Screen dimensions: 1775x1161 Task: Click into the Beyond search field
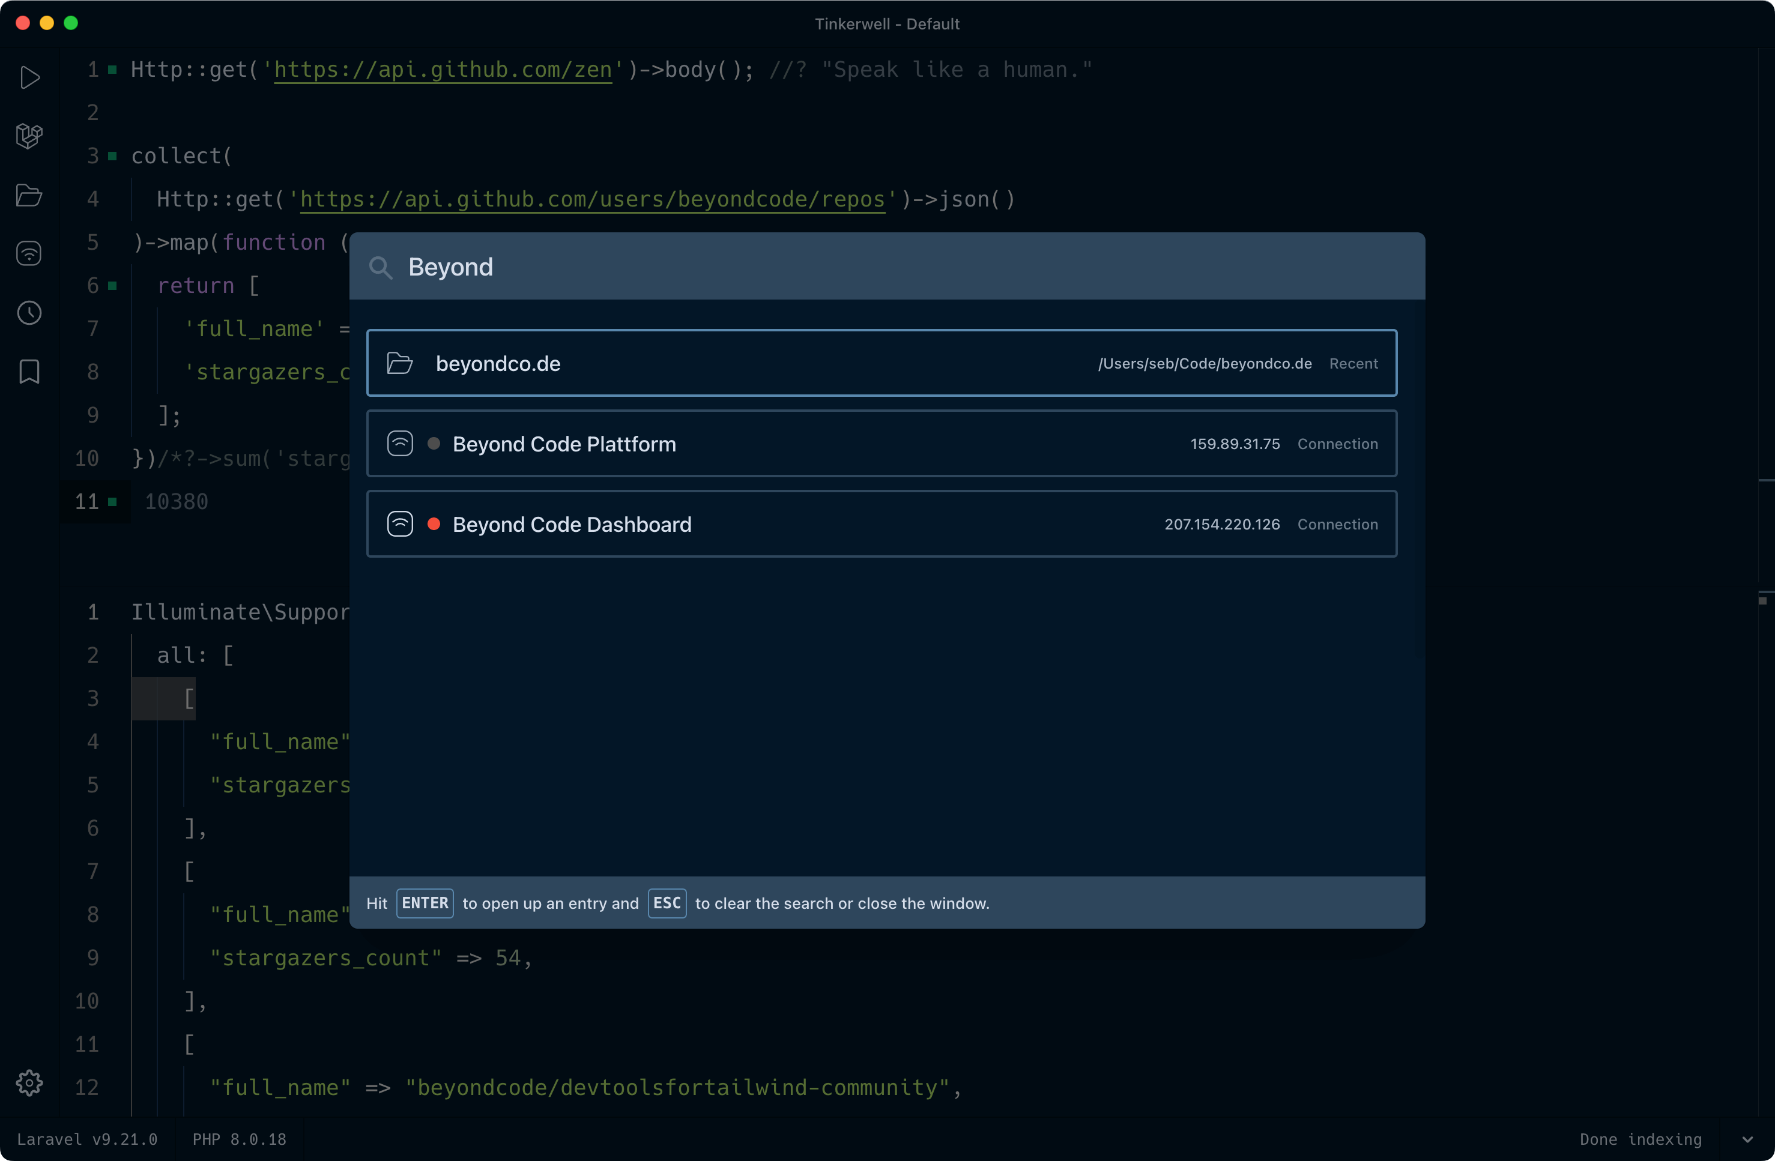tap(887, 266)
